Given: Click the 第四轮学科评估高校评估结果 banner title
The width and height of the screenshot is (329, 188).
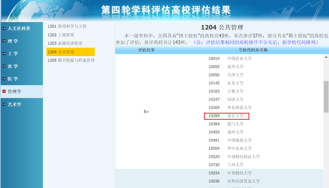Looking at the screenshot, I should (166, 10).
